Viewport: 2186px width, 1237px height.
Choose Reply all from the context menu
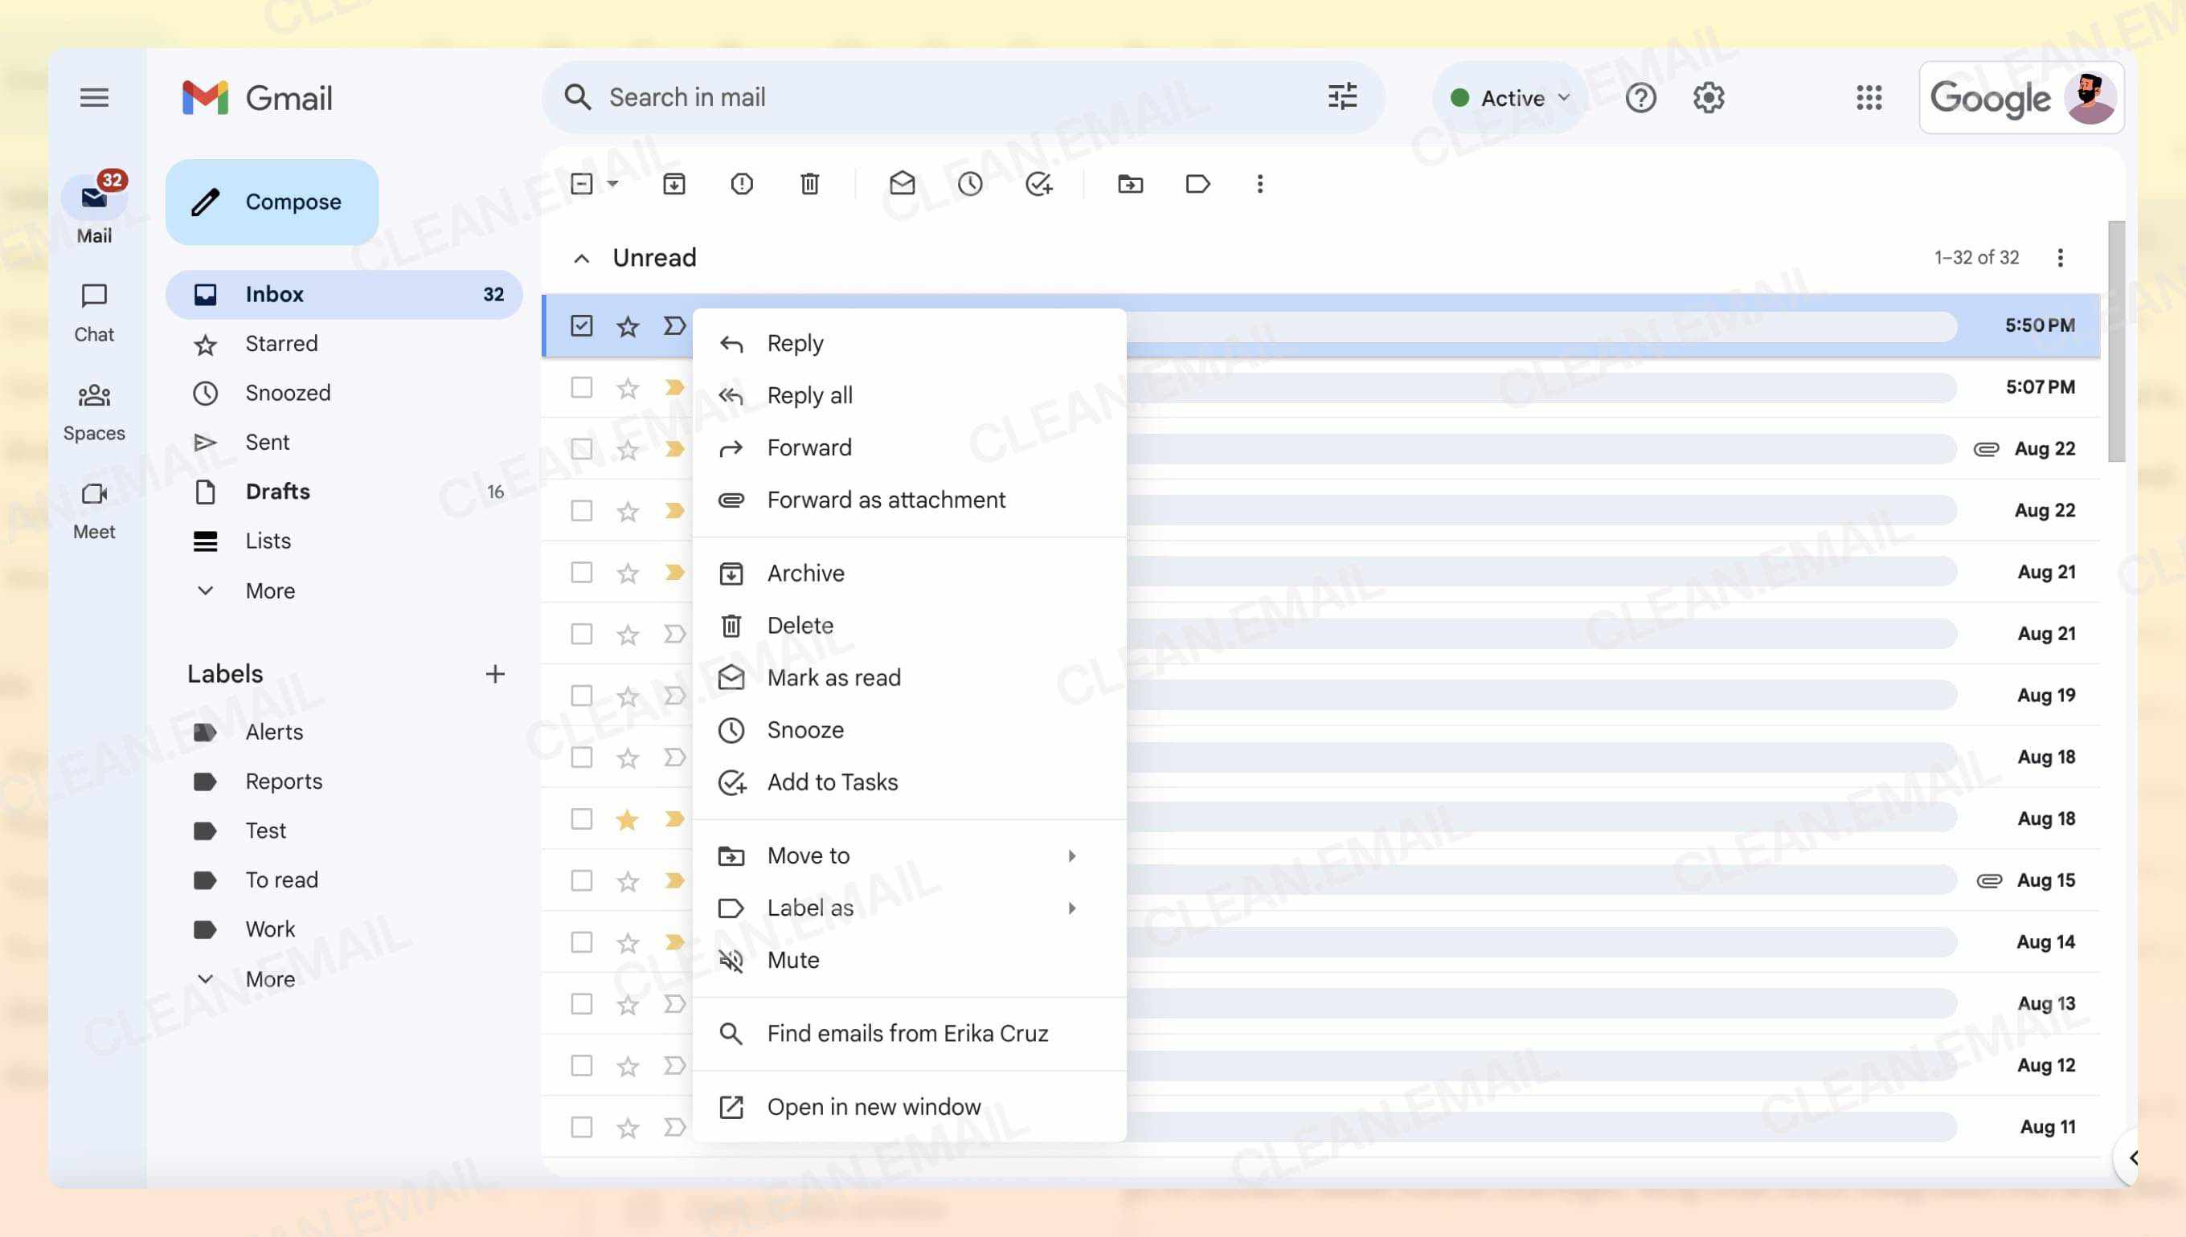[x=809, y=394]
